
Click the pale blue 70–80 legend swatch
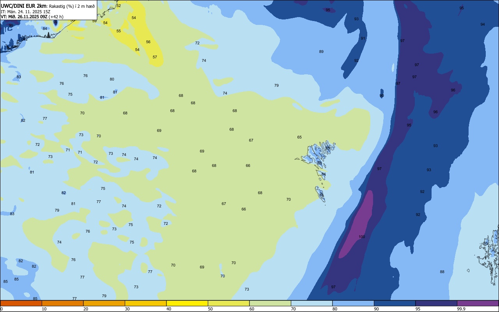point(311,303)
